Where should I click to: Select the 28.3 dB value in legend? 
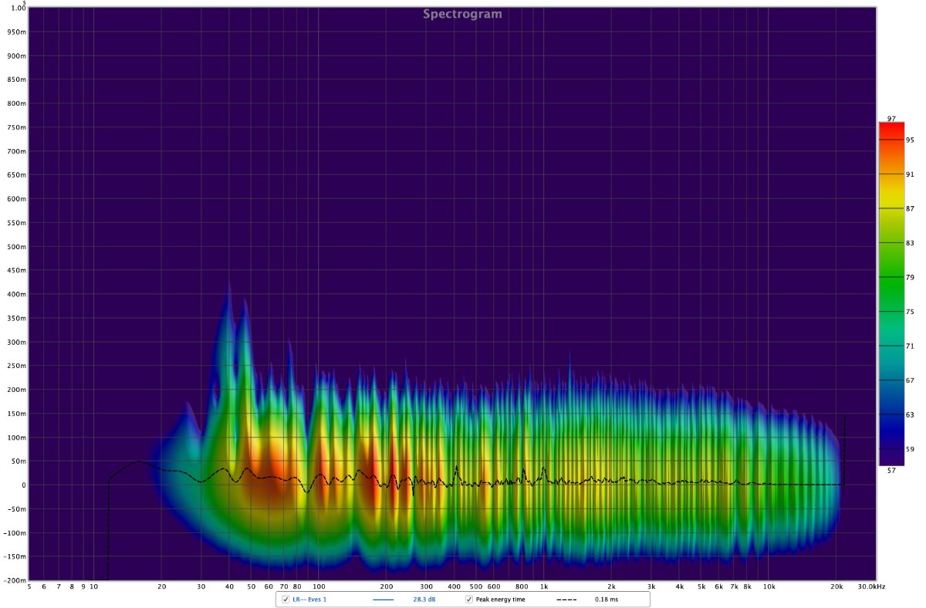414,599
